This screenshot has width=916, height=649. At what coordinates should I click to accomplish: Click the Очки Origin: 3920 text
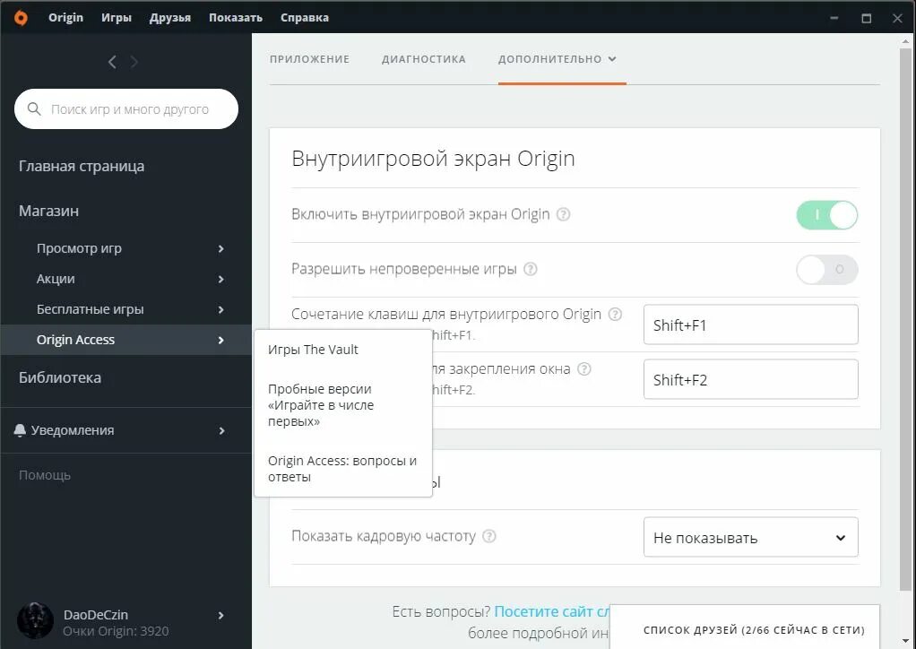click(x=116, y=631)
